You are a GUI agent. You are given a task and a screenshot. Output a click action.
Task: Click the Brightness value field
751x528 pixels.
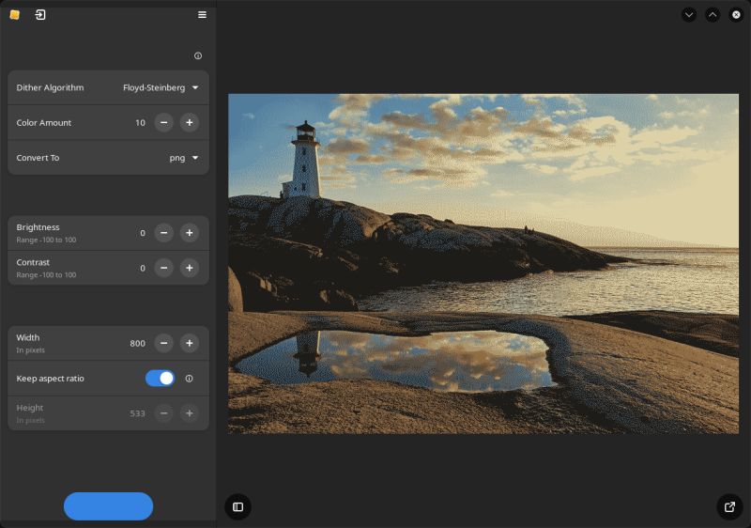point(143,233)
